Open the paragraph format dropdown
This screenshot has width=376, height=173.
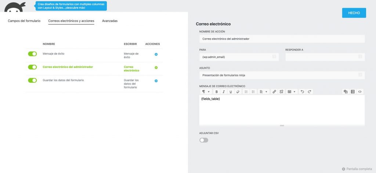pos(206,92)
